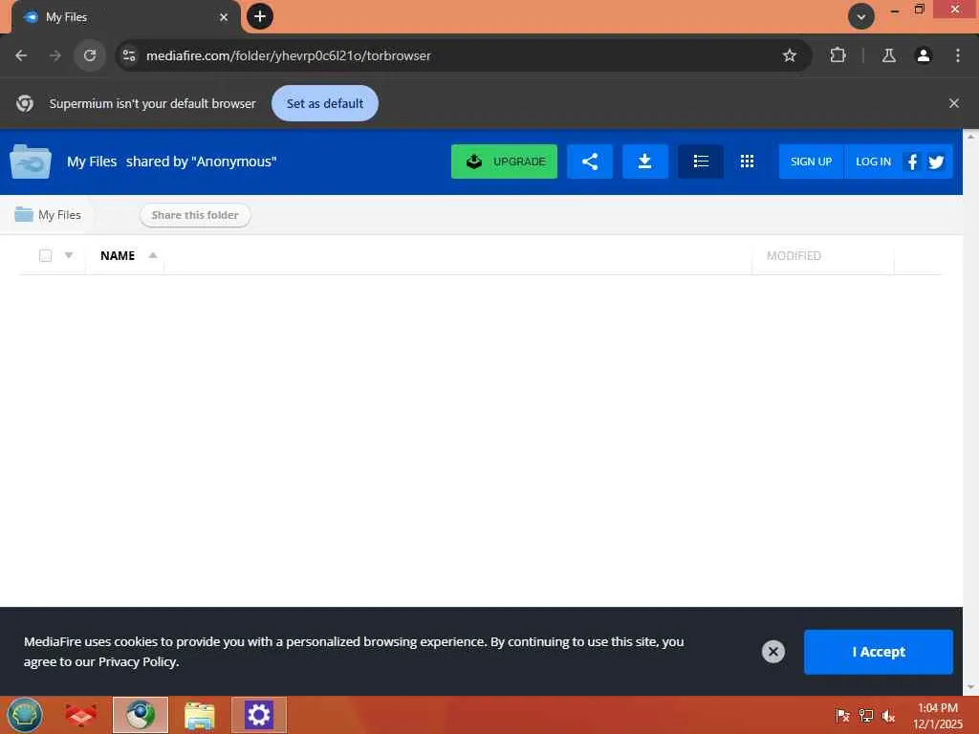Open the extensions puzzle icon
Viewport: 979px width, 734px height.
click(x=838, y=55)
